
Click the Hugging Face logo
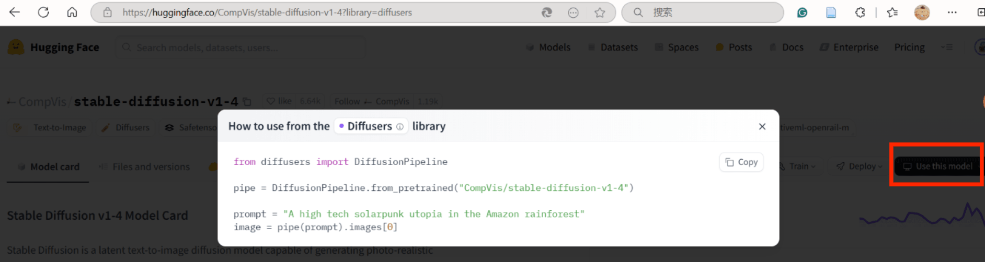pos(53,47)
